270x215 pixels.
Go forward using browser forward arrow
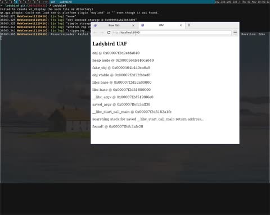(102, 33)
